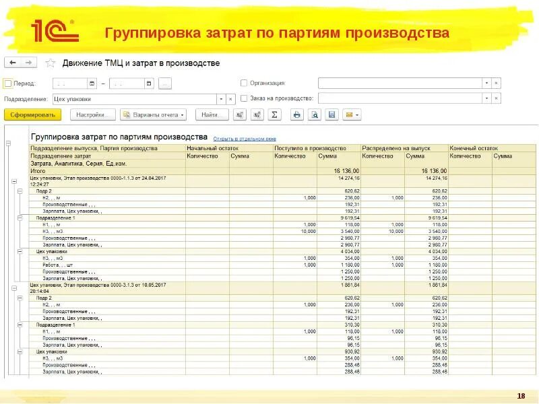
Task: Tick the Заказ на производство checkbox
Action: (x=244, y=98)
